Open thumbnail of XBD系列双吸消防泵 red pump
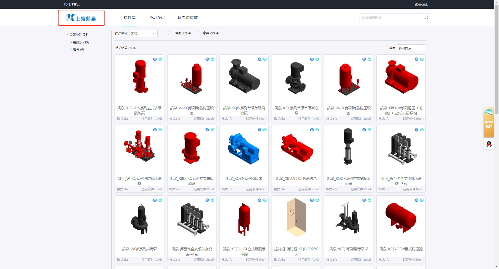 [297, 148]
